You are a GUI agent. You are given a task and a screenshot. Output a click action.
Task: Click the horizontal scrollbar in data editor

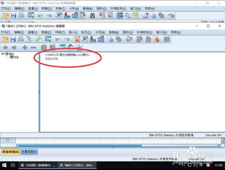tap(118, 145)
